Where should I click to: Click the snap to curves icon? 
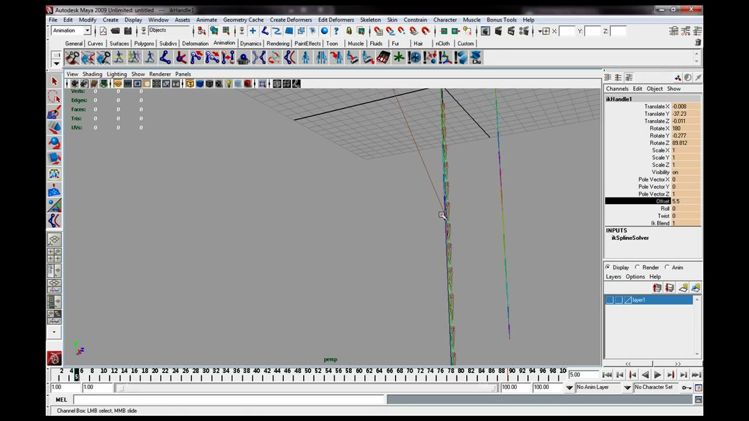tap(390, 31)
